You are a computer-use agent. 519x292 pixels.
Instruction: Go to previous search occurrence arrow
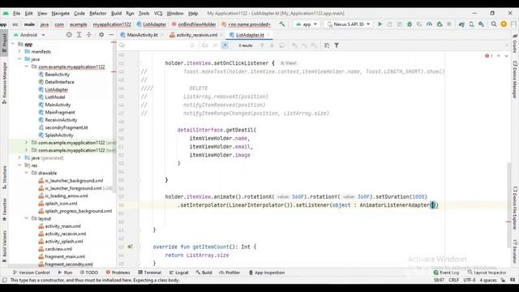tap(262, 45)
